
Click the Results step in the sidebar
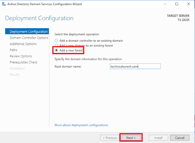click(x=15, y=75)
